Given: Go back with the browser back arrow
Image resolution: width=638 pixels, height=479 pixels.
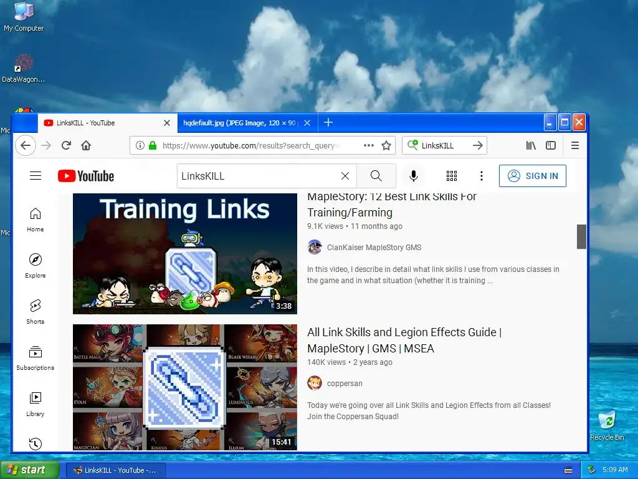Looking at the screenshot, I should pos(25,145).
